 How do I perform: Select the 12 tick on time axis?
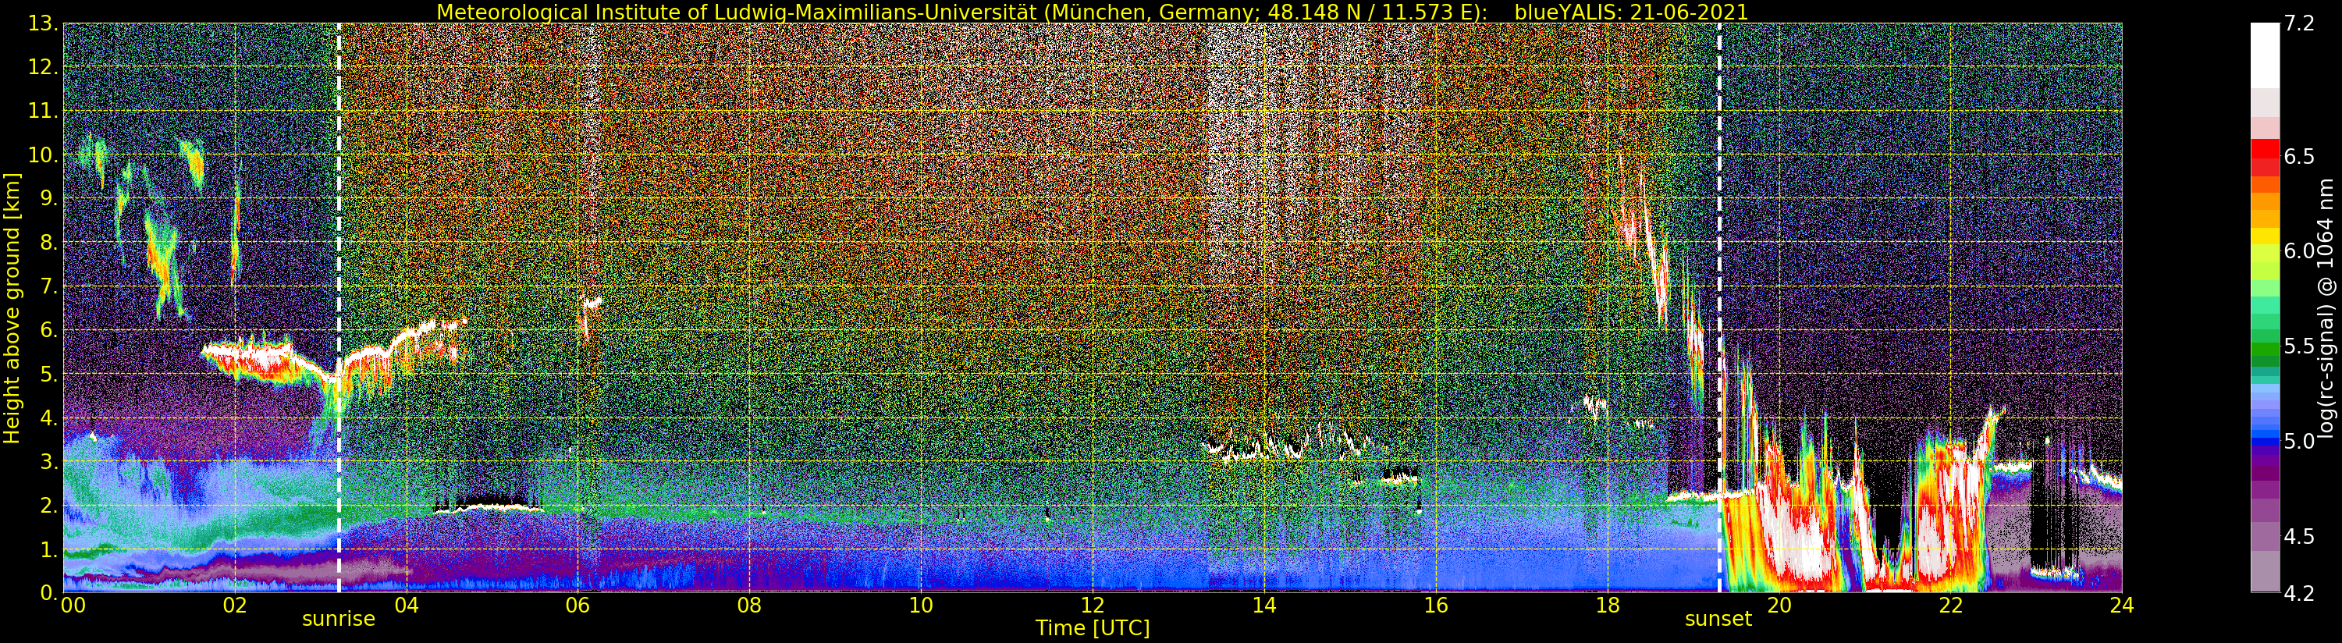1092,605
